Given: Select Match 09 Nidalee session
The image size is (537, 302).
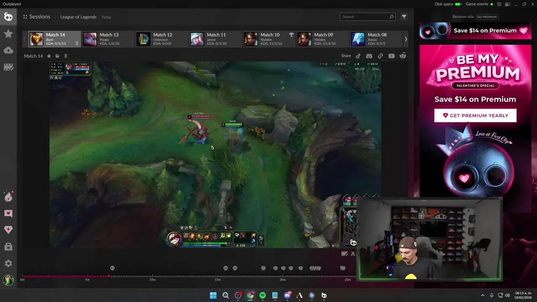Looking at the screenshot, I should (x=323, y=39).
